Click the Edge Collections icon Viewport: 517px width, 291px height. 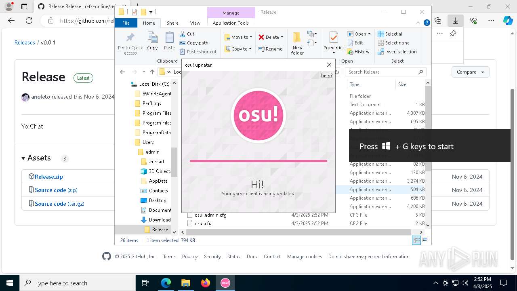[x=438, y=21]
